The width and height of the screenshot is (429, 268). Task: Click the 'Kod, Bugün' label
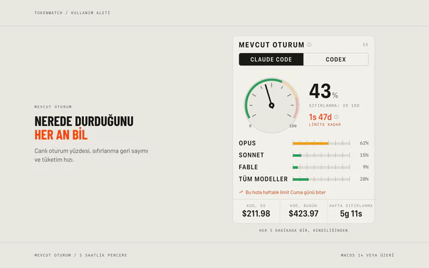(304, 206)
